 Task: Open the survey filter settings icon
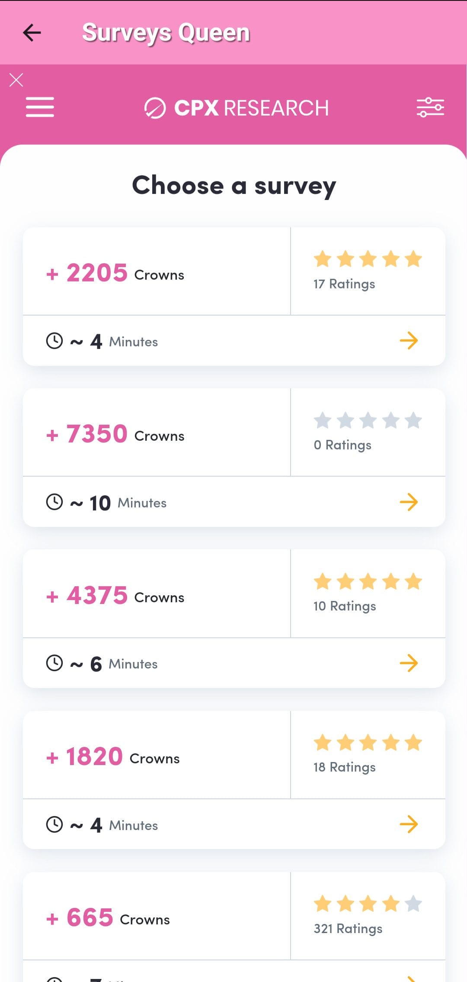(430, 107)
